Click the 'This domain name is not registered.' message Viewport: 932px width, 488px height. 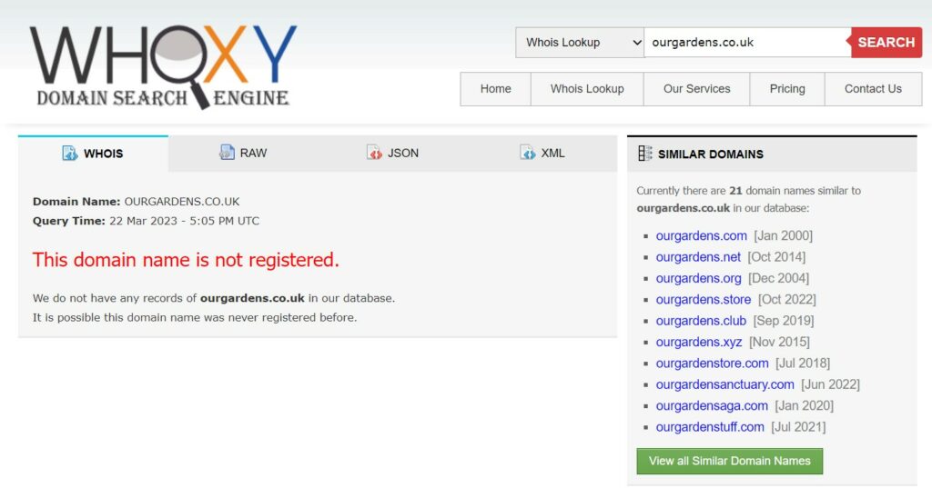[x=186, y=259]
